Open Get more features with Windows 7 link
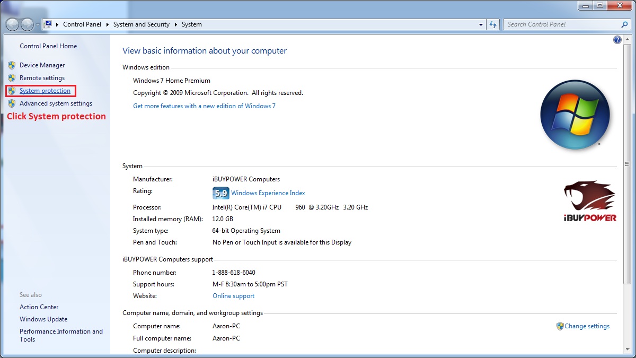The width and height of the screenshot is (636, 358). click(x=204, y=106)
